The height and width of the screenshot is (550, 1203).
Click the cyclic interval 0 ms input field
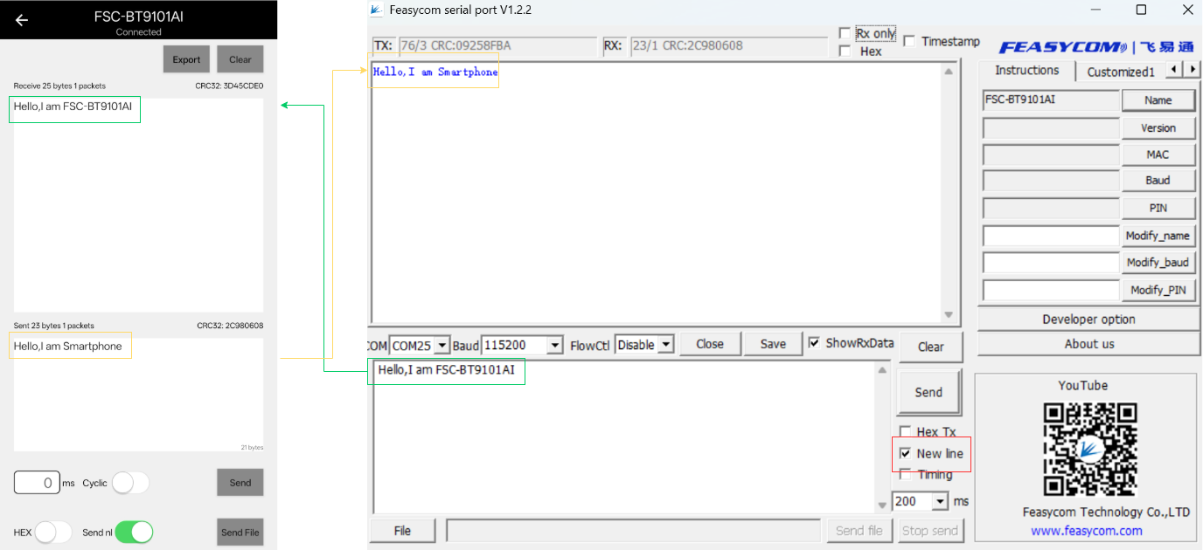(36, 482)
